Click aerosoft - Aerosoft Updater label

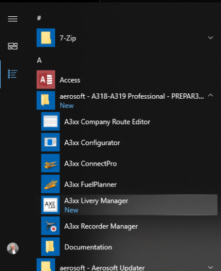102,268
